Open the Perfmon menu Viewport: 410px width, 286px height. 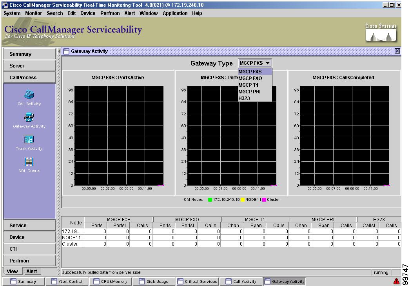pyautogui.click(x=110, y=13)
